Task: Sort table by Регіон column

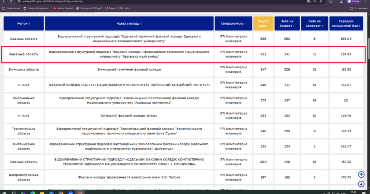Action: (x=24, y=23)
